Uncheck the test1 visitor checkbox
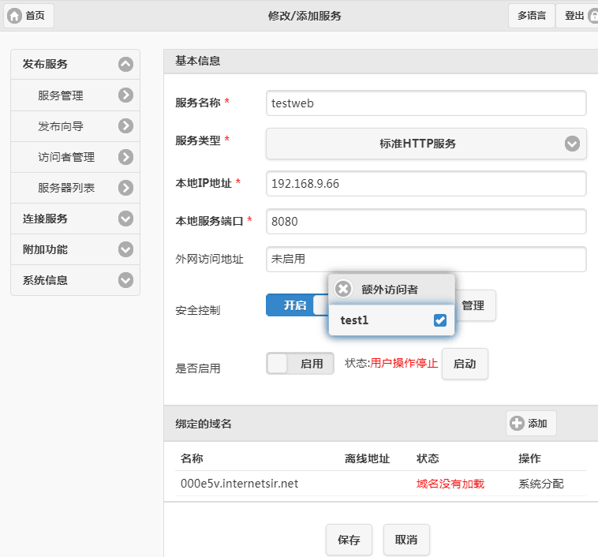 (x=440, y=320)
